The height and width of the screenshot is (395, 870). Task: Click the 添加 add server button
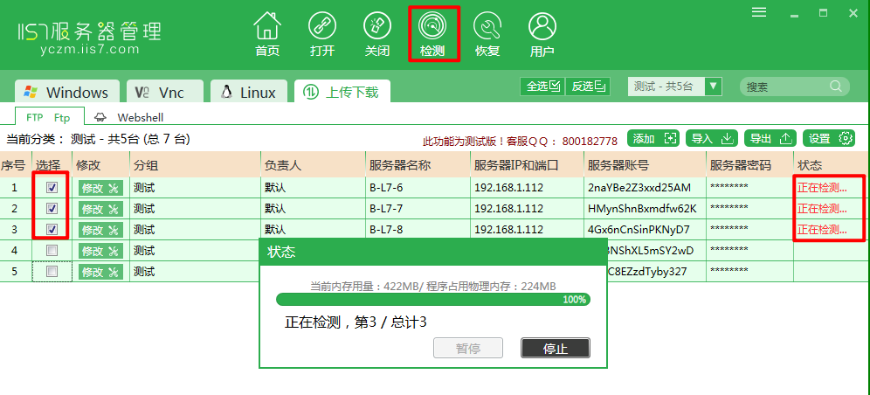point(653,139)
